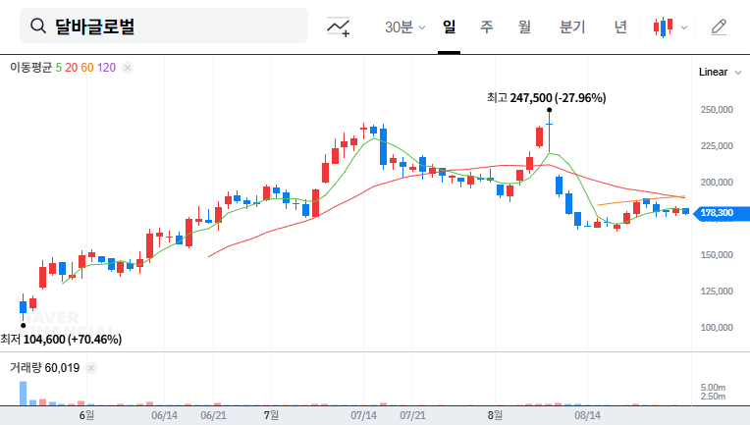750x425 pixels.
Task: Click the 거래량 60,019 volume label
Action: (44, 368)
